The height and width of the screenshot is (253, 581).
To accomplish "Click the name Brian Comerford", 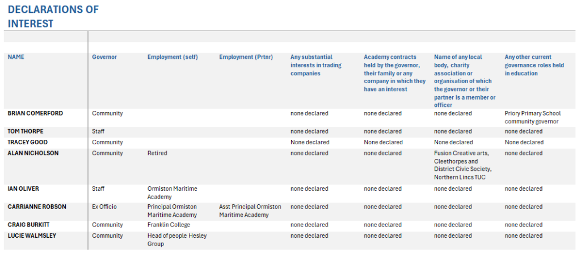I will point(35,113).
